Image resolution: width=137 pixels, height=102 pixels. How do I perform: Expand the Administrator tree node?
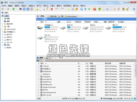[3, 29]
